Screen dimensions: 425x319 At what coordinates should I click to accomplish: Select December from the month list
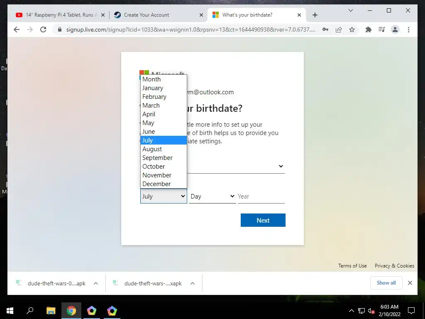click(x=164, y=184)
